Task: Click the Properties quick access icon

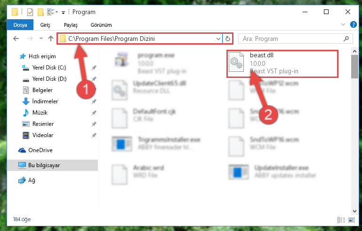Action: [30, 12]
